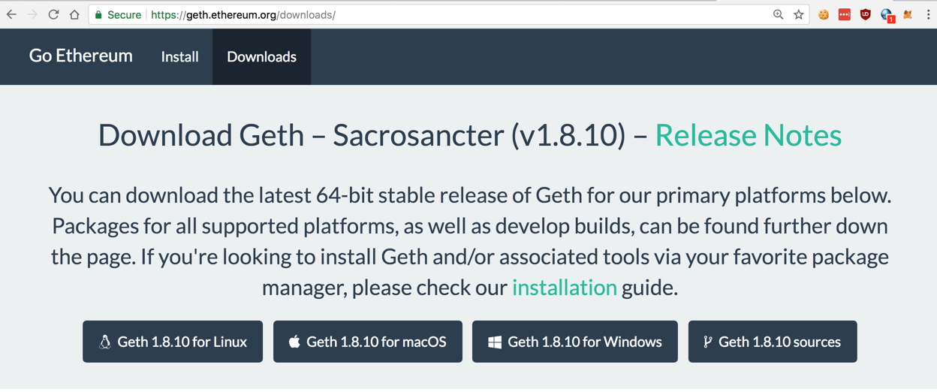Open the red LastPass extension icon

pos(845,14)
